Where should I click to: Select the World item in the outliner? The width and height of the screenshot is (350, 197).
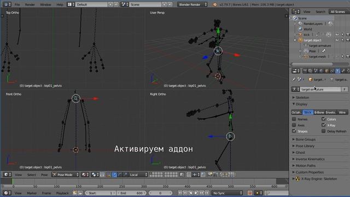coord(307,29)
